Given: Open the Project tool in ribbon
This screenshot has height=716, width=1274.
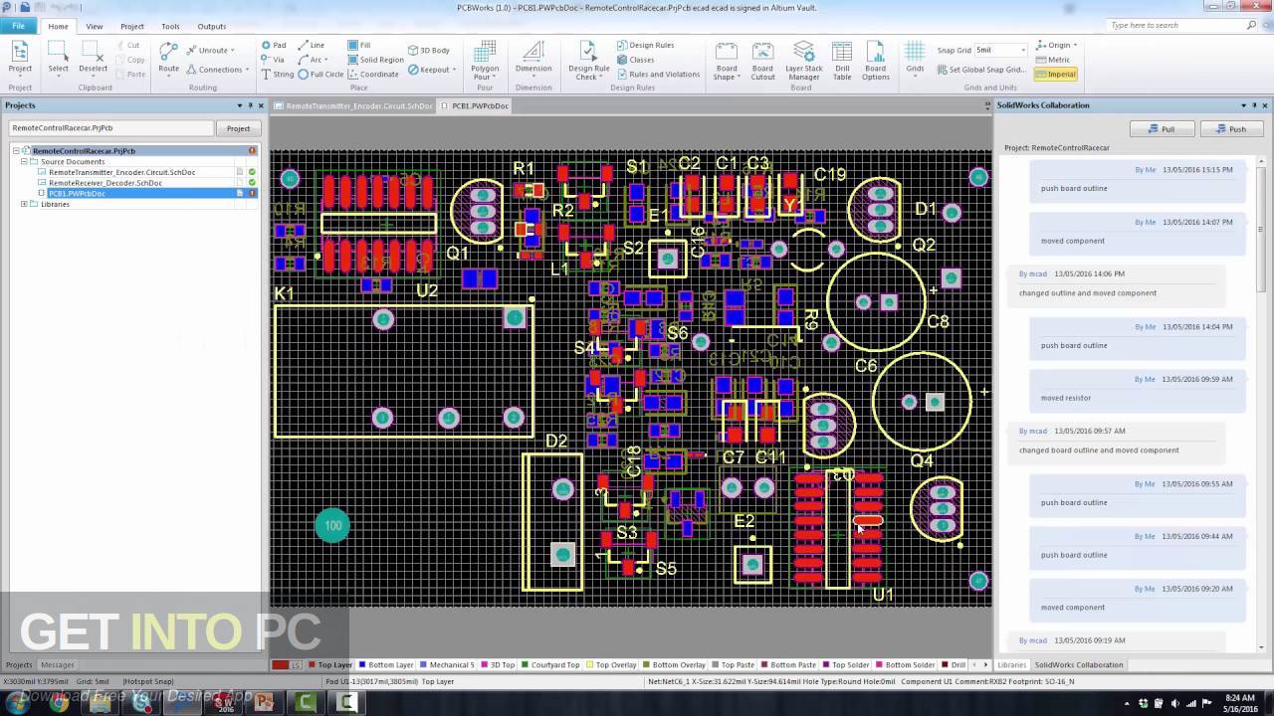Looking at the screenshot, I should coord(20,58).
